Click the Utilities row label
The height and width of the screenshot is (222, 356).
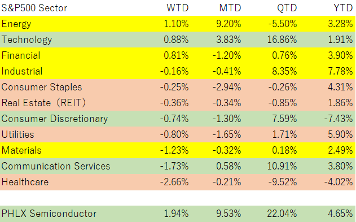point(17,134)
